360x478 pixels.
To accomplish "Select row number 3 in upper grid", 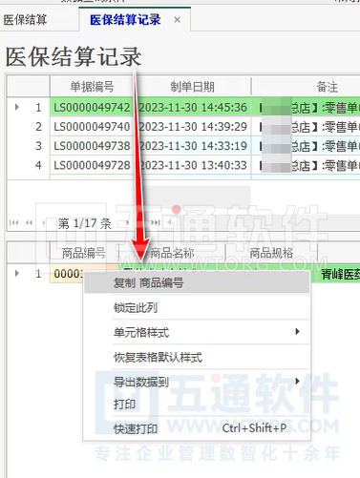I will pos(38,146).
